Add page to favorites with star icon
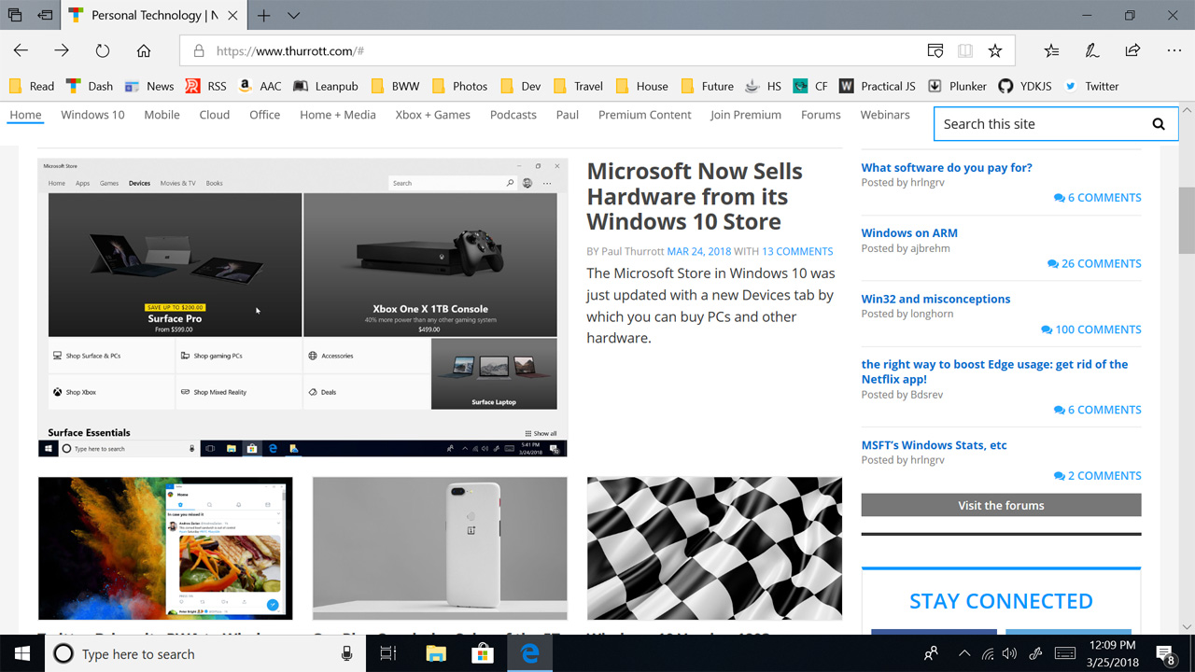Image resolution: width=1195 pixels, height=672 pixels. pyautogui.click(x=995, y=50)
